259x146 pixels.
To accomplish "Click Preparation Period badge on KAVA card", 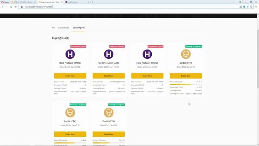I will point(78,46).
